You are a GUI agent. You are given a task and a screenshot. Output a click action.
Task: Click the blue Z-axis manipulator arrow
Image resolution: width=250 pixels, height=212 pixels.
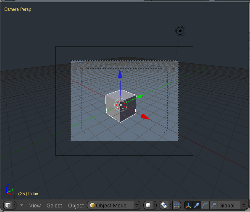tap(120, 74)
